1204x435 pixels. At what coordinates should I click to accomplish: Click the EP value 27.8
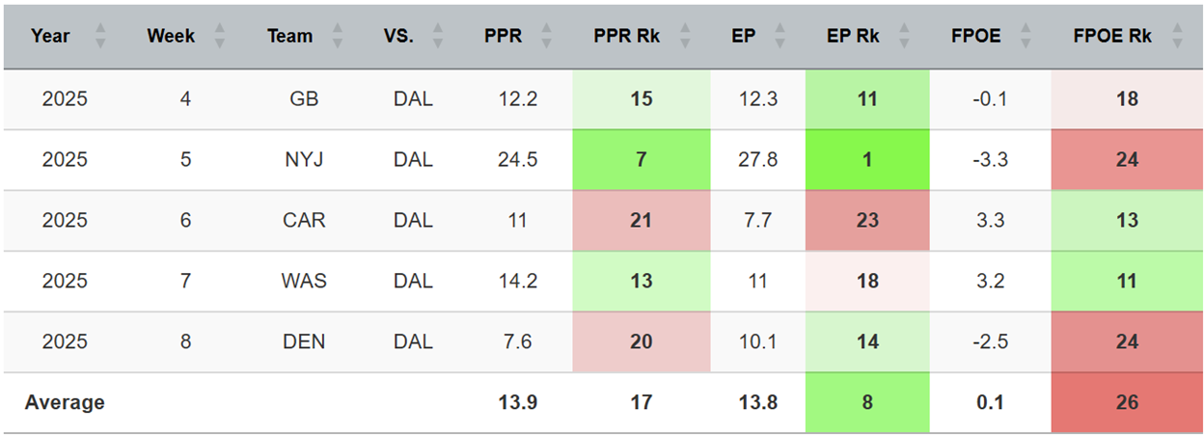pos(757,159)
